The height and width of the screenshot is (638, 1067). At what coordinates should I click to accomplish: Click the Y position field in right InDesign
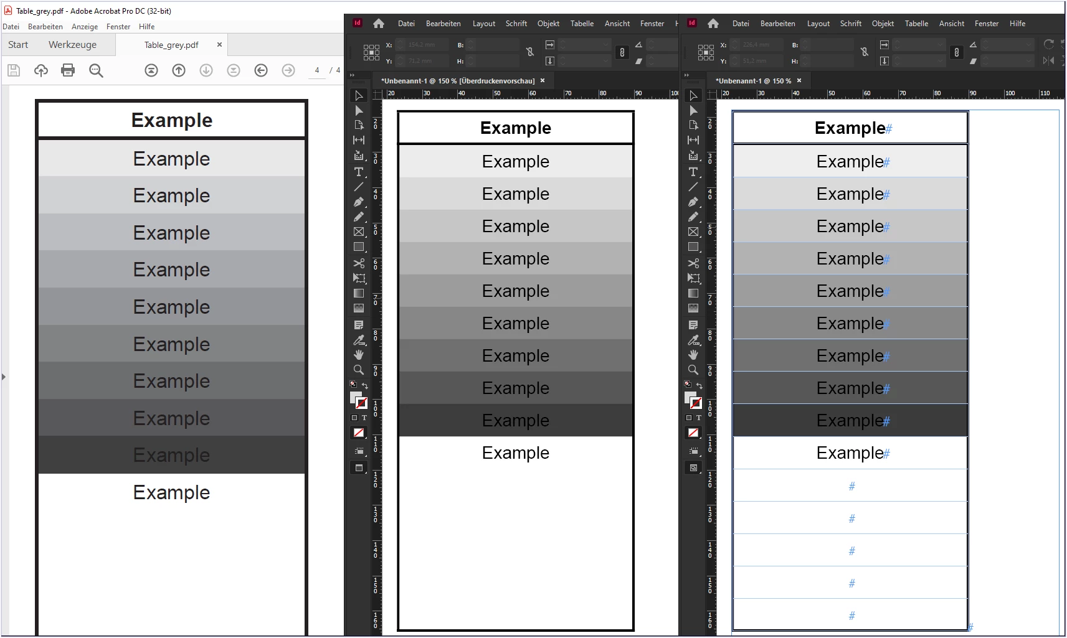(757, 61)
